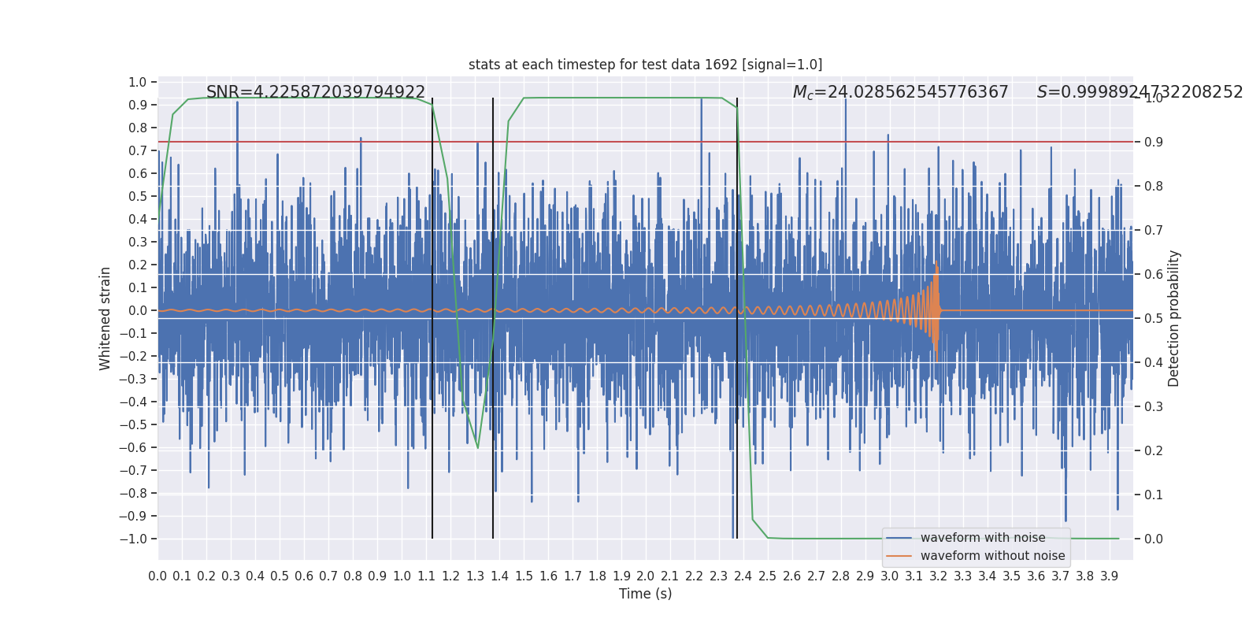Click the 2.7 tick on the Time axis
1260x630 pixels.
[817, 576]
